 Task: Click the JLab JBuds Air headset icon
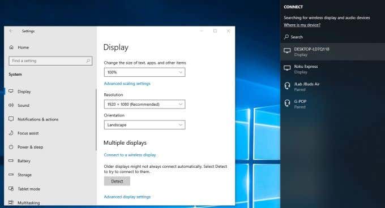287,86
